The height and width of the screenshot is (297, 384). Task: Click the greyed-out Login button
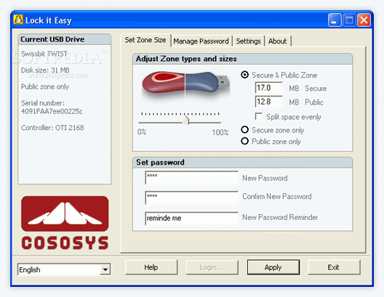(x=212, y=267)
